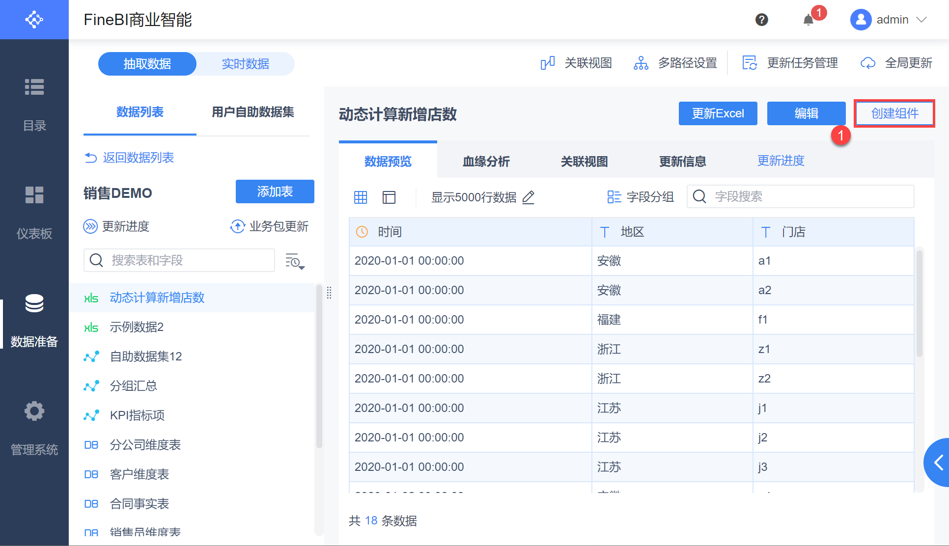Toggle field grouping (字段分组)
This screenshot has width=949, height=546.
click(x=641, y=197)
